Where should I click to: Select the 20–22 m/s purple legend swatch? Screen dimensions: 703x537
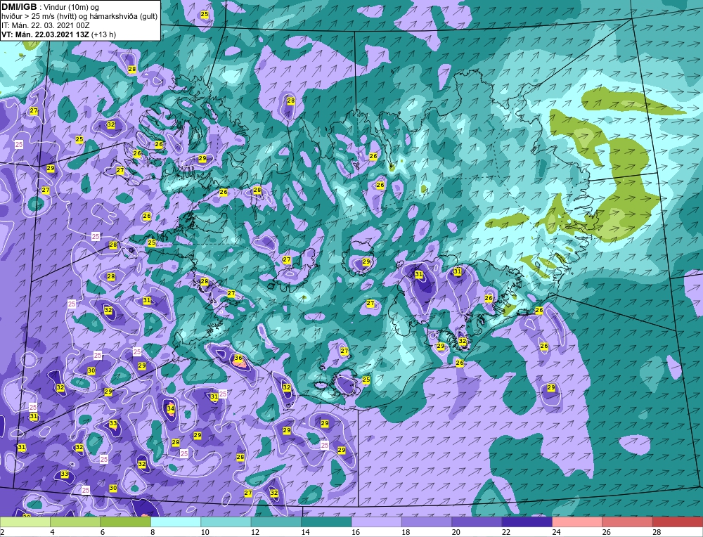[x=477, y=522]
